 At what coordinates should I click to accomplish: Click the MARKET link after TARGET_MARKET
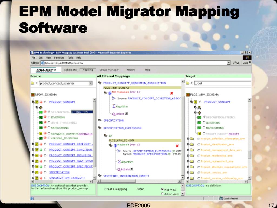click(234, 134)
